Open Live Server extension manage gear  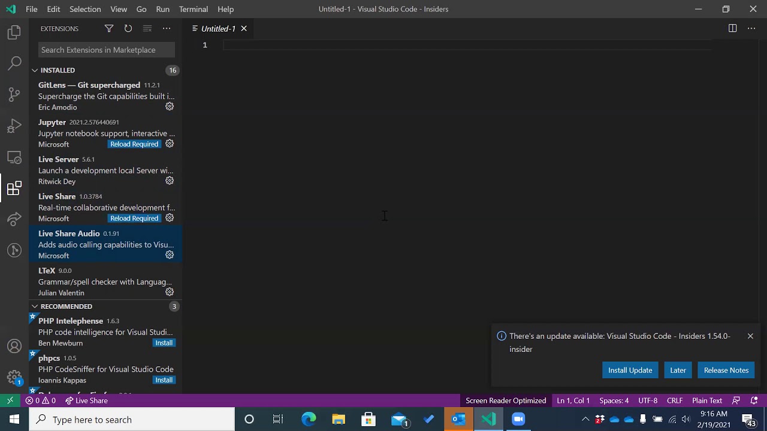tap(170, 181)
